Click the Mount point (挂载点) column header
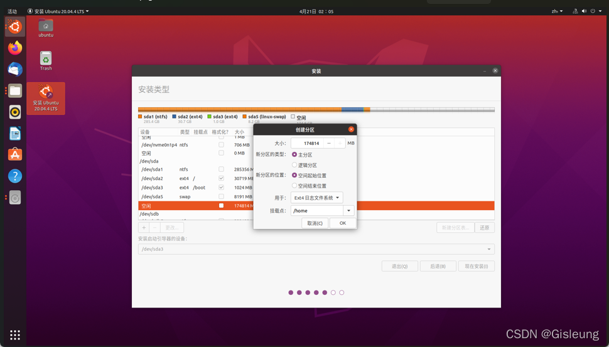This screenshot has width=609, height=347. pyautogui.click(x=200, y=132)
